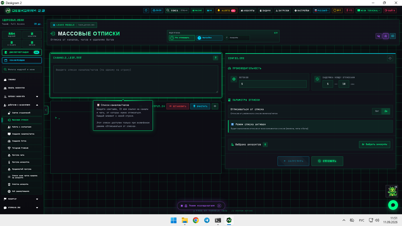Toggle the FX effects button
Image resolution: width=402 pixels, height=226 pixels.
(x=349, y=11)
